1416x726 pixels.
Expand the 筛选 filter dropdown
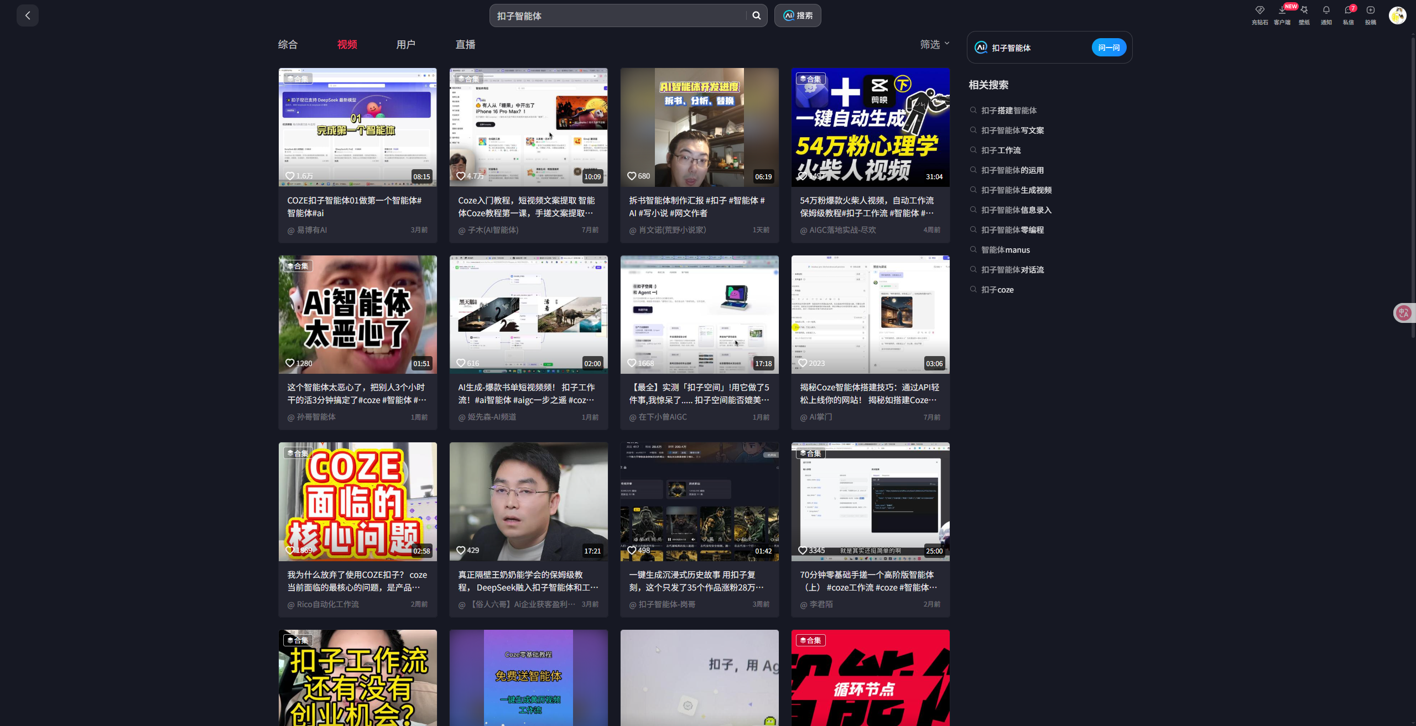coord(934,44)
